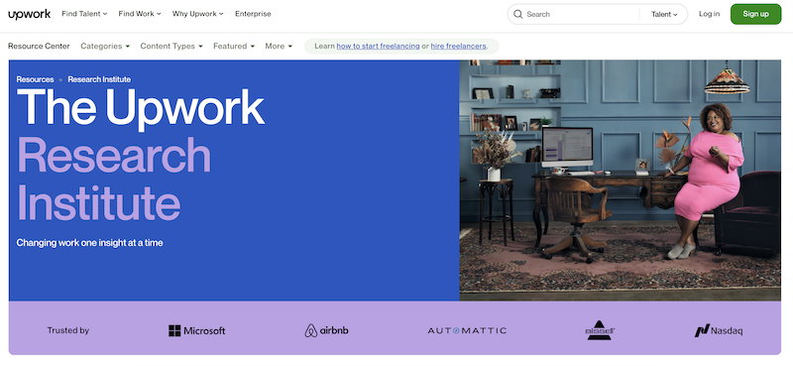The width and height of the screenshot is (793, 366).
Task: Open the Talent search scope dropdown
Action: [x=664, y=14]
